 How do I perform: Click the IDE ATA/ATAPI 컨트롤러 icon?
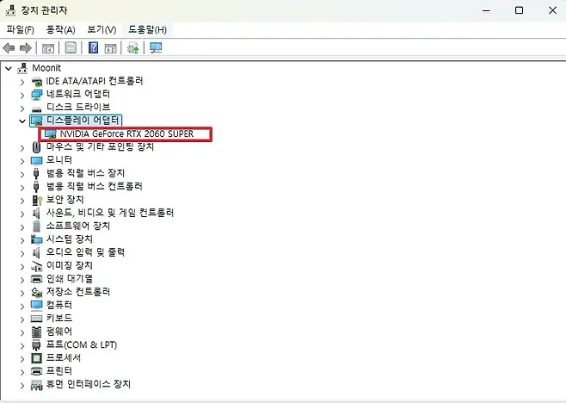[x=36, y=81]
